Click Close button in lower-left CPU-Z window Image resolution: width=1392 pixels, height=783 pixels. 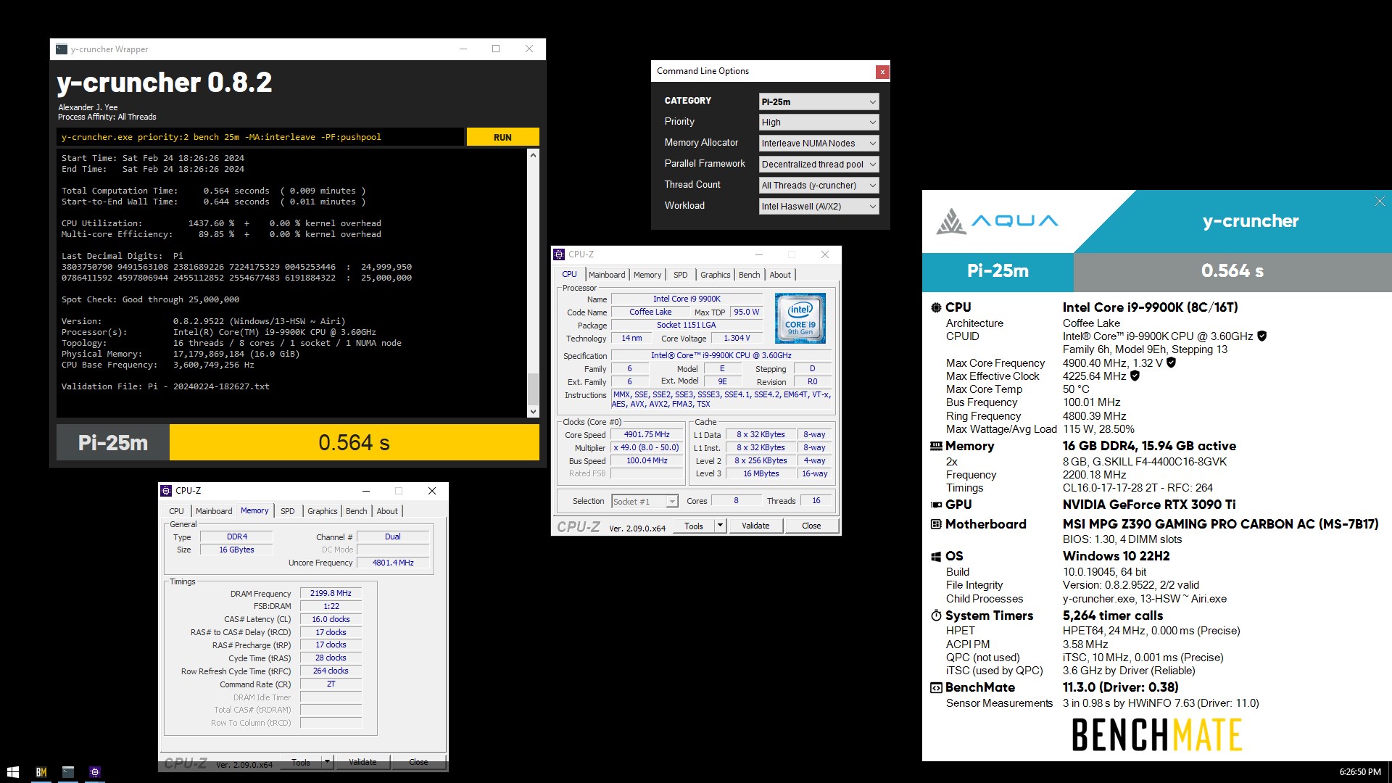click(418, 763)
